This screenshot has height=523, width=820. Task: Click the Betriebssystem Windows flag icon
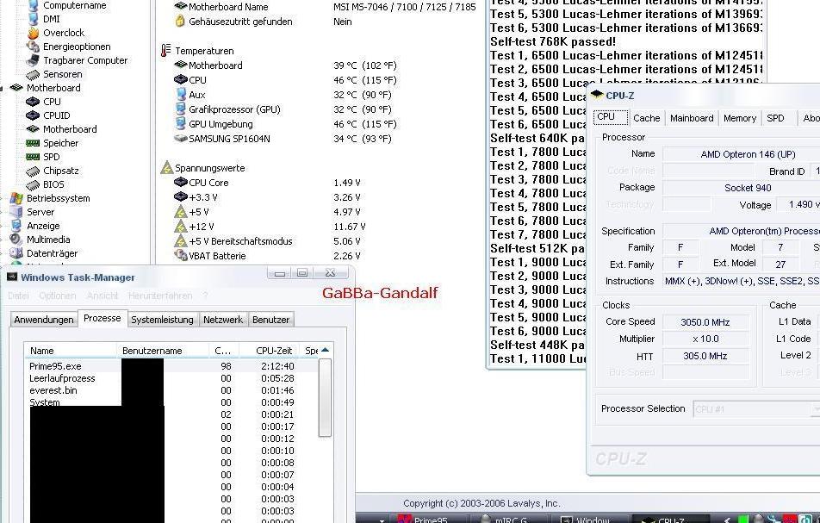coord(16,198)
